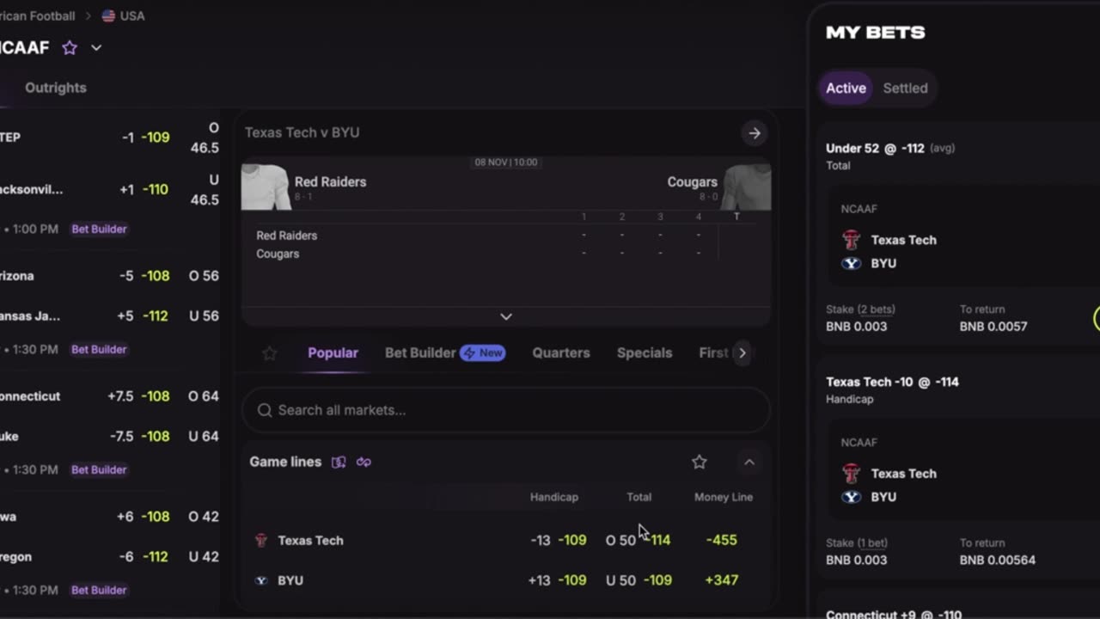Click Bet Builder badge under Kansas game
This screenshot has width=1100, height=619.
100,350
